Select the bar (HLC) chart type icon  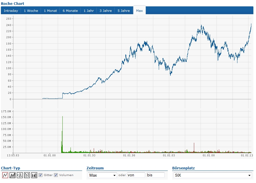tap(20, 175)
